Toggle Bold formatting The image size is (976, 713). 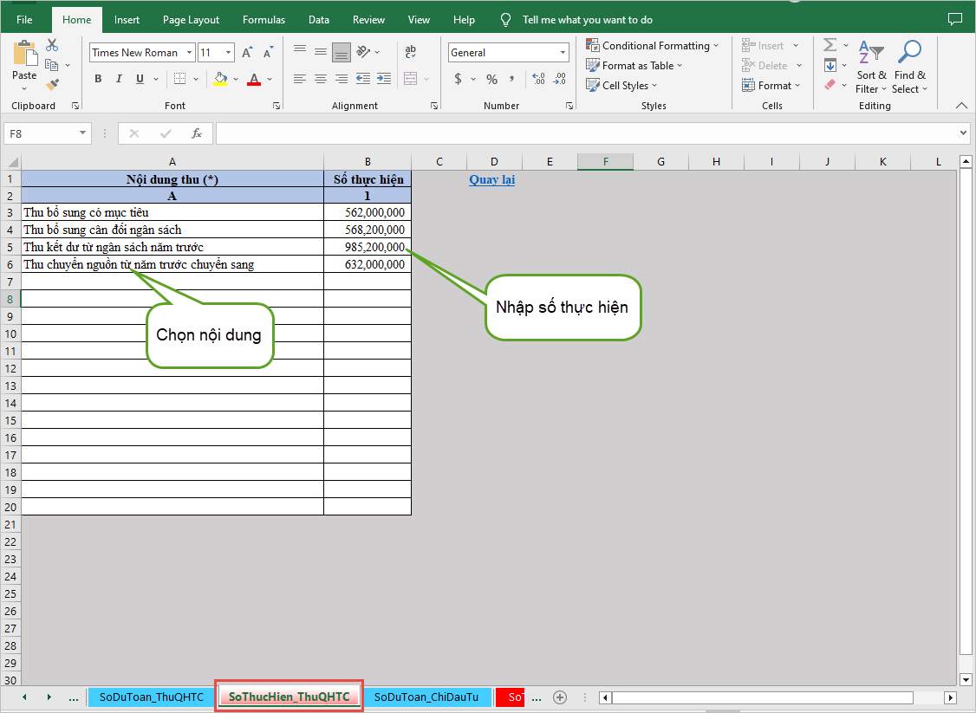tap(98, 79)
